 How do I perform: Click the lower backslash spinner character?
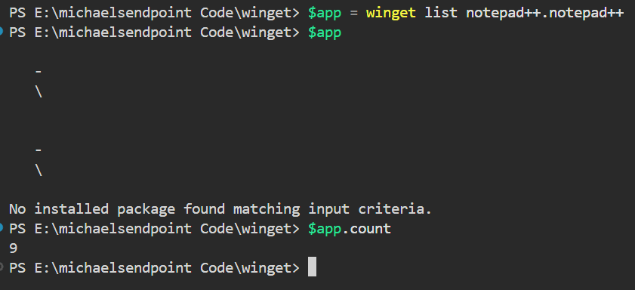[x=39, y=170]
